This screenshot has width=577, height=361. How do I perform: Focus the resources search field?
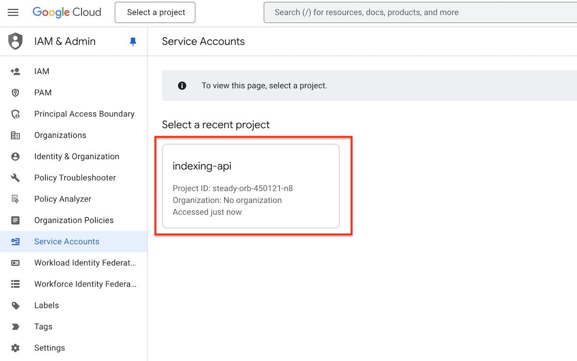click(418, 12)
